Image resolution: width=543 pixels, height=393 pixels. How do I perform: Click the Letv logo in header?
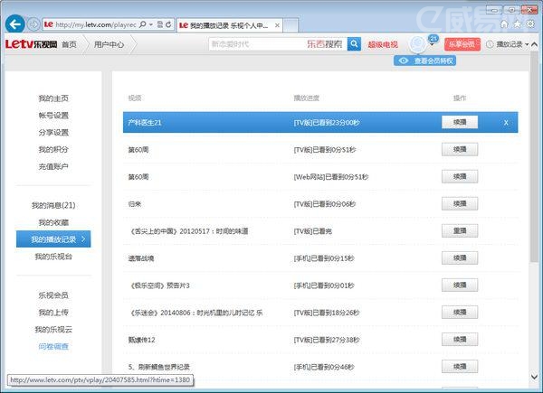click(29, 43)
